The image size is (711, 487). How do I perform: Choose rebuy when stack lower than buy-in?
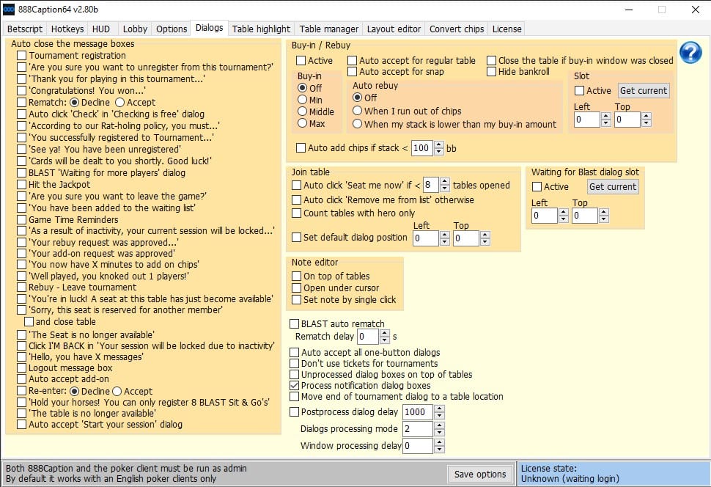click(x=357, y=125)
